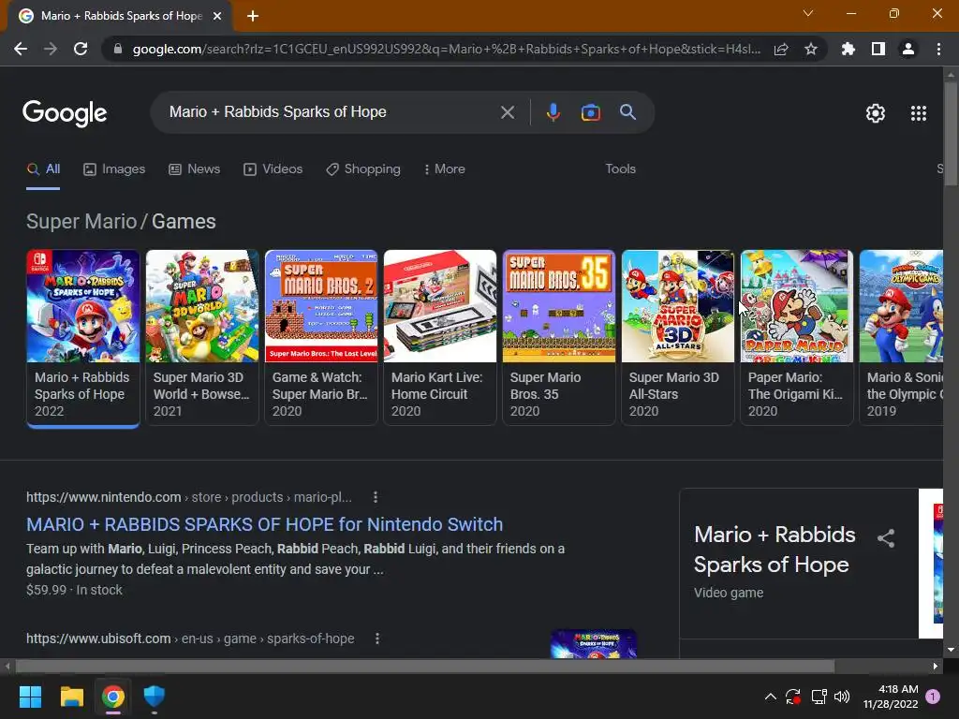Select the Game & Watch Super Mario card
959x719 pixels.
[321, 337]
